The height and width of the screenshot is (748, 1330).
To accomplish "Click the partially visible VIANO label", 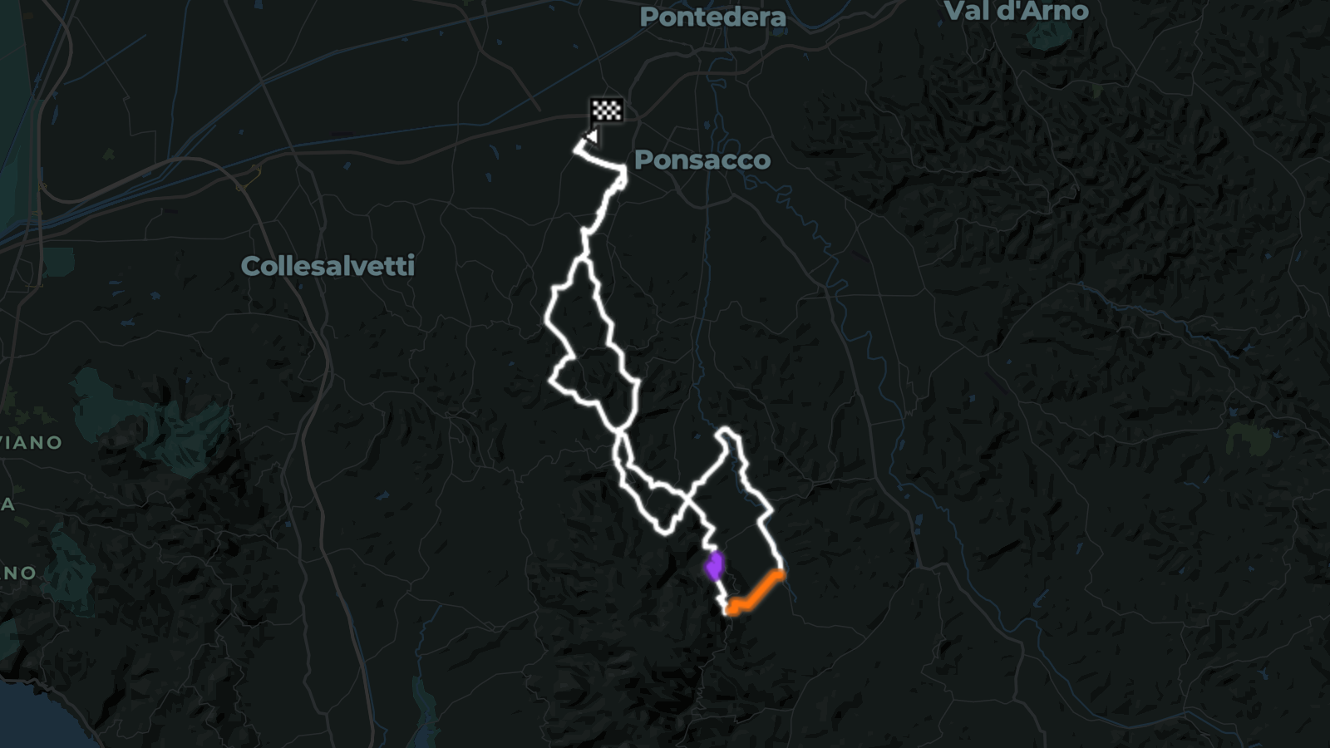I will [31, 442].
